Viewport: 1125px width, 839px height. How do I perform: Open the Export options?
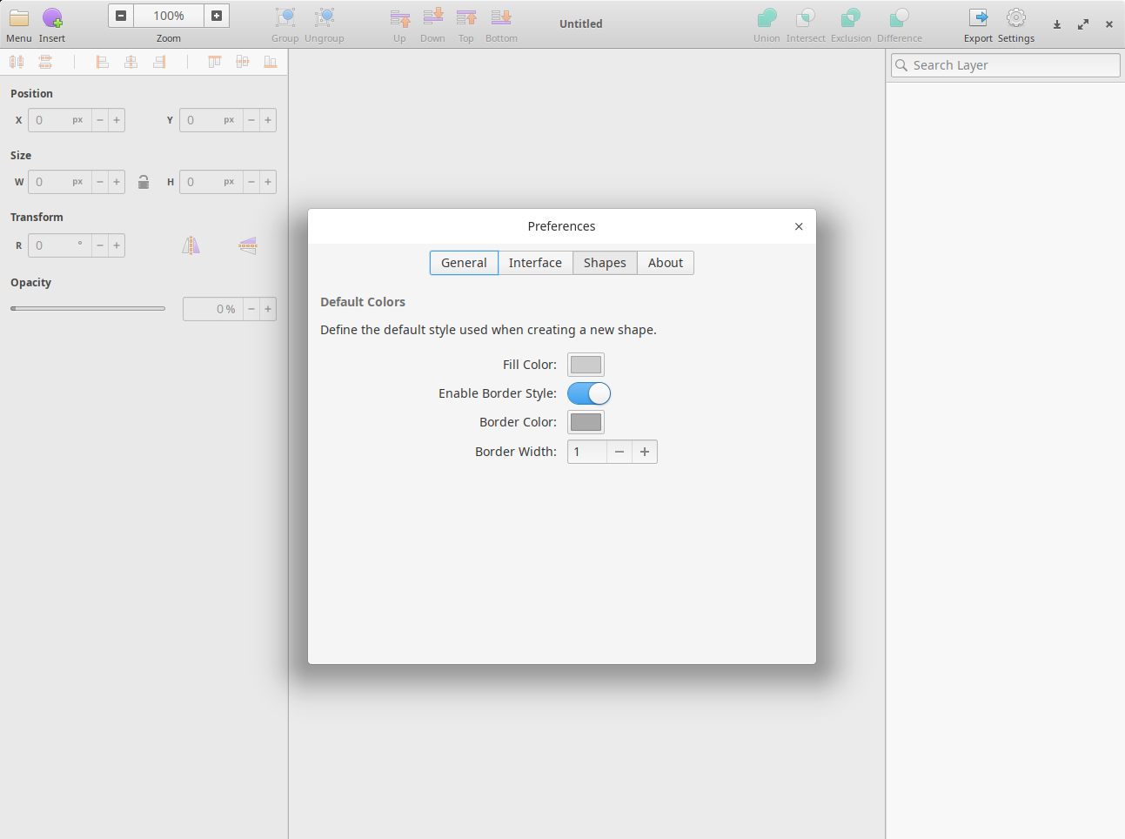978,17
